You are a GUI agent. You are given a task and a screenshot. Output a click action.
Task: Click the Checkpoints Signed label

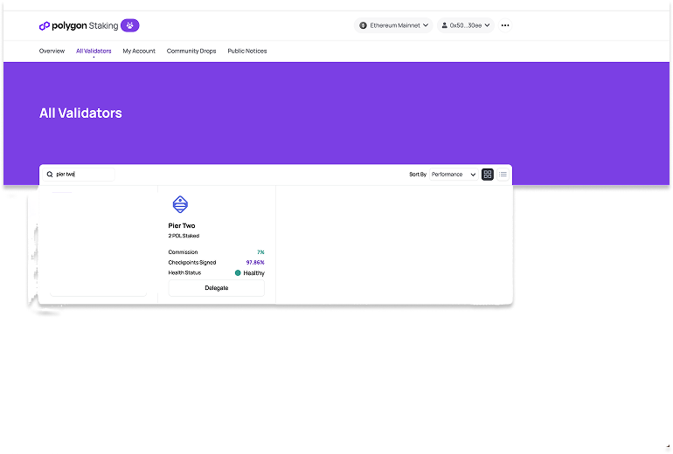coord(192,263)
